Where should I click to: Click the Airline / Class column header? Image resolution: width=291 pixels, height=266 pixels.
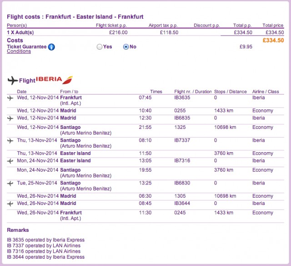(266, 92)
